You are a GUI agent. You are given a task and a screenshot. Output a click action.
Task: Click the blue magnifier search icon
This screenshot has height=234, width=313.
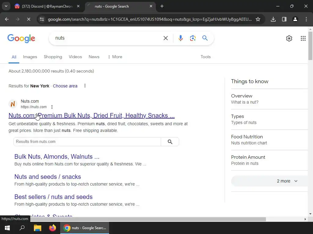205,38
